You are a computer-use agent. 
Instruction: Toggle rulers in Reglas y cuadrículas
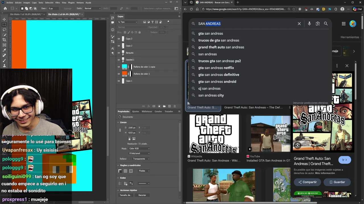click(x=120, y=171)
